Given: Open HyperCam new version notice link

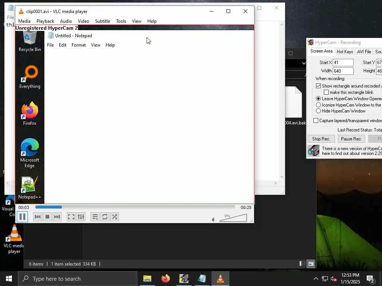Looking at the screenshot, I should click(x=352, y=151).
